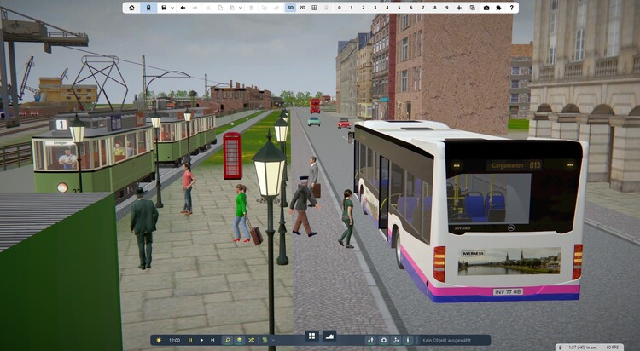Select camera preset 1
The image size is (640, 351).
point(352,8)
